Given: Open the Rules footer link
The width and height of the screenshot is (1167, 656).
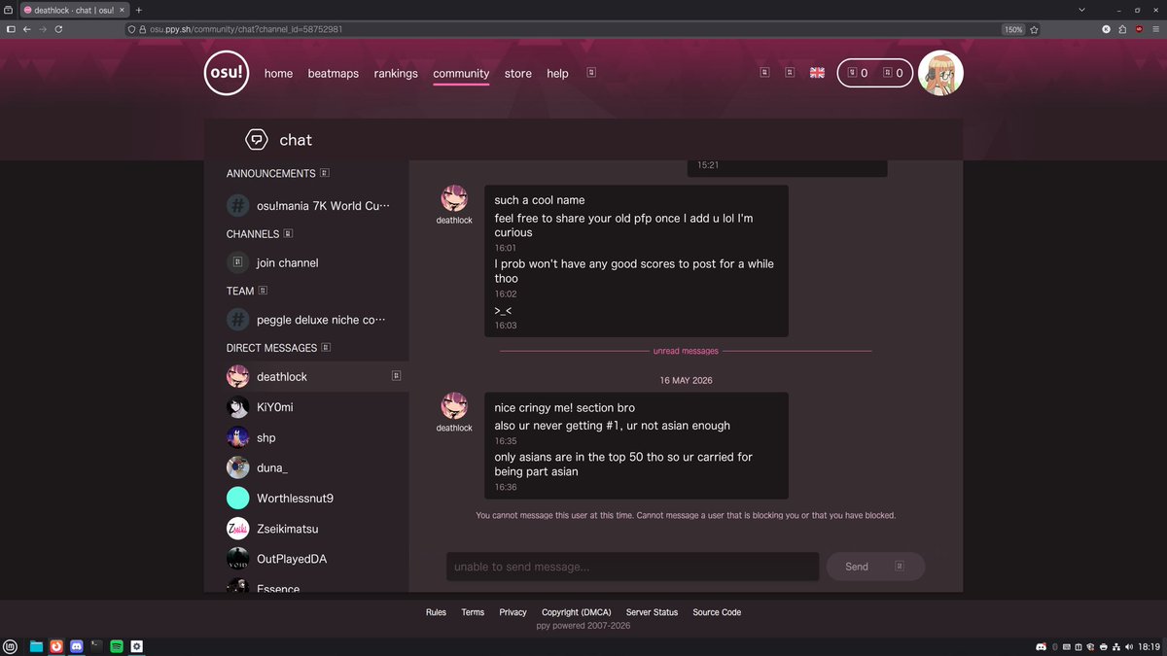Looking at the screenshot, I should pyautogui.click(x=436, y=612).
